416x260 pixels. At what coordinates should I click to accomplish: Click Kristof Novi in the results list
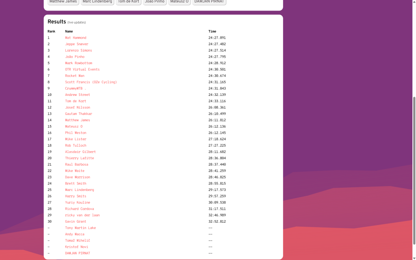pyautogui.click(x=76, y=247)
